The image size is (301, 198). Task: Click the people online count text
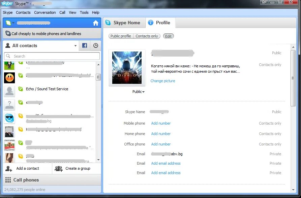pyautogui.click(x=25, y=190)
